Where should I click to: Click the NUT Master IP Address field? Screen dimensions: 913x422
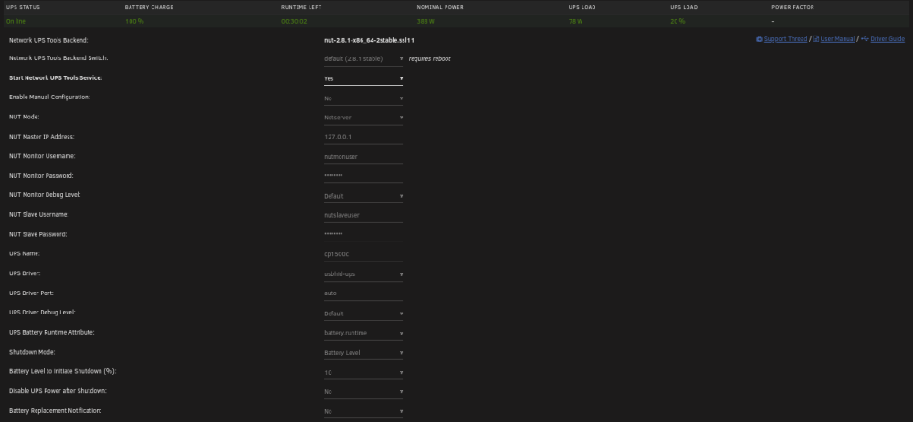[363, 138]
